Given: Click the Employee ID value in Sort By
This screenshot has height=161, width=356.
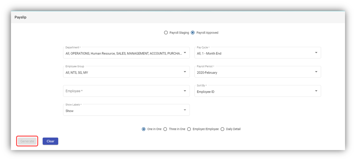Looking at the screenshot, I should pyautogui.click(x=206, y=92).
